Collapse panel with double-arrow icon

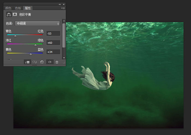pyautogui.click(x=60, y=4)
